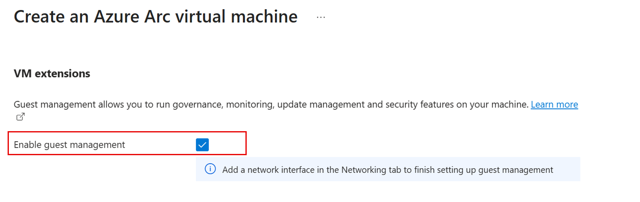This screenshot has width=640, height=202.
Task: Click the word governance in the description
Action: [194, 105]
